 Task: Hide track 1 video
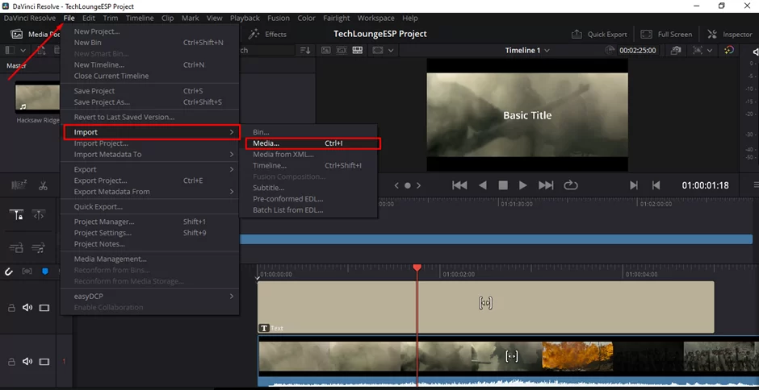tap(44, 362)
